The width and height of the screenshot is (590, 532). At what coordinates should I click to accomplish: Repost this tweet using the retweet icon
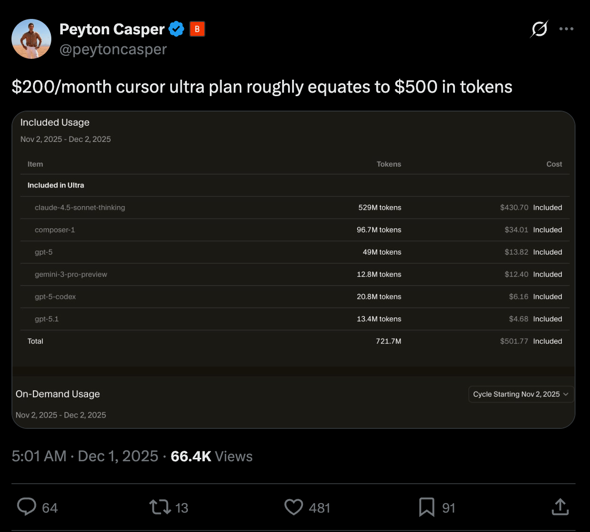[160, 507]
